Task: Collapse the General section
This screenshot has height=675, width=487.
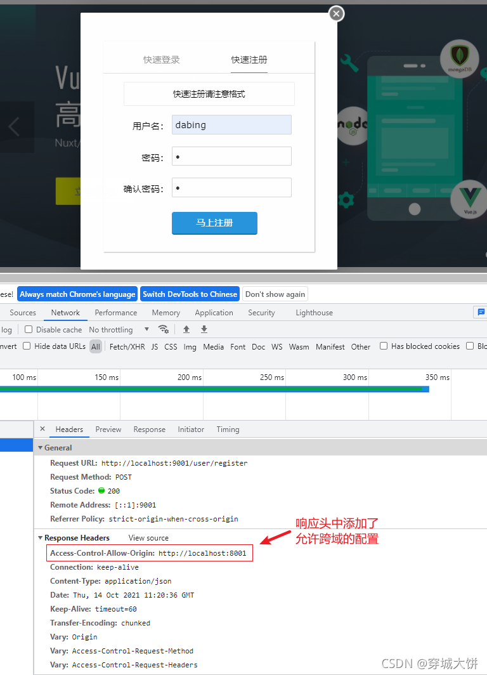Action: [41, 448]
